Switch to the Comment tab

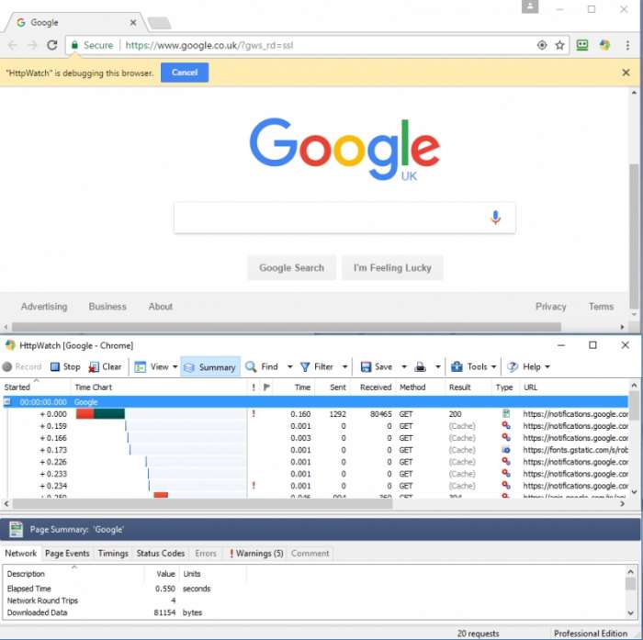point(310,553)
